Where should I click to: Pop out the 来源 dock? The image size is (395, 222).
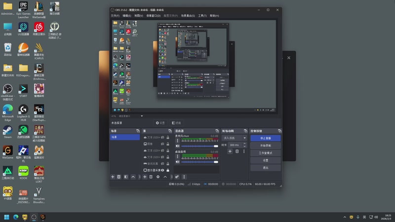tap(170, 131)
